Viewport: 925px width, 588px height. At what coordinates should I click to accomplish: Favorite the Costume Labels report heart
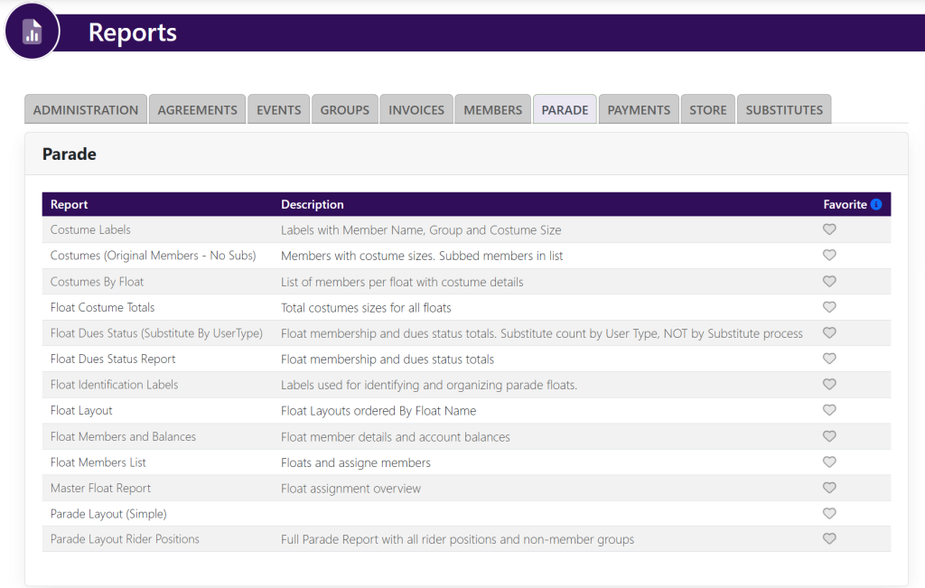tap(829, 229)
